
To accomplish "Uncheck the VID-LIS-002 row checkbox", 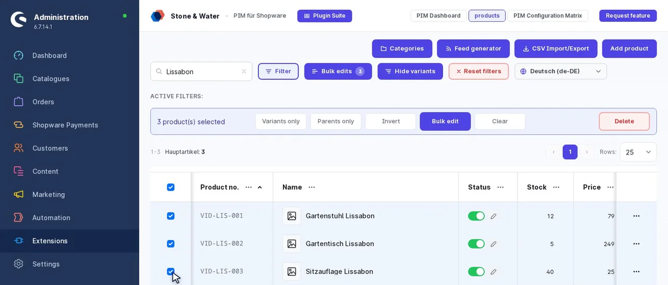I will (171, 244).
